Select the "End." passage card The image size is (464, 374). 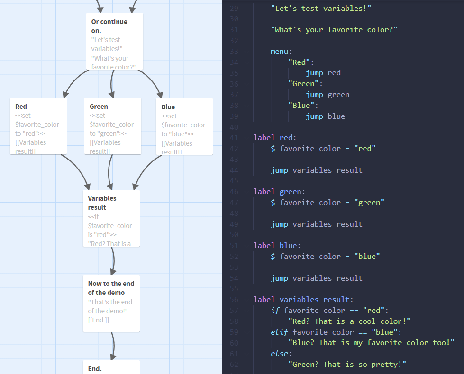pos(111,367)
